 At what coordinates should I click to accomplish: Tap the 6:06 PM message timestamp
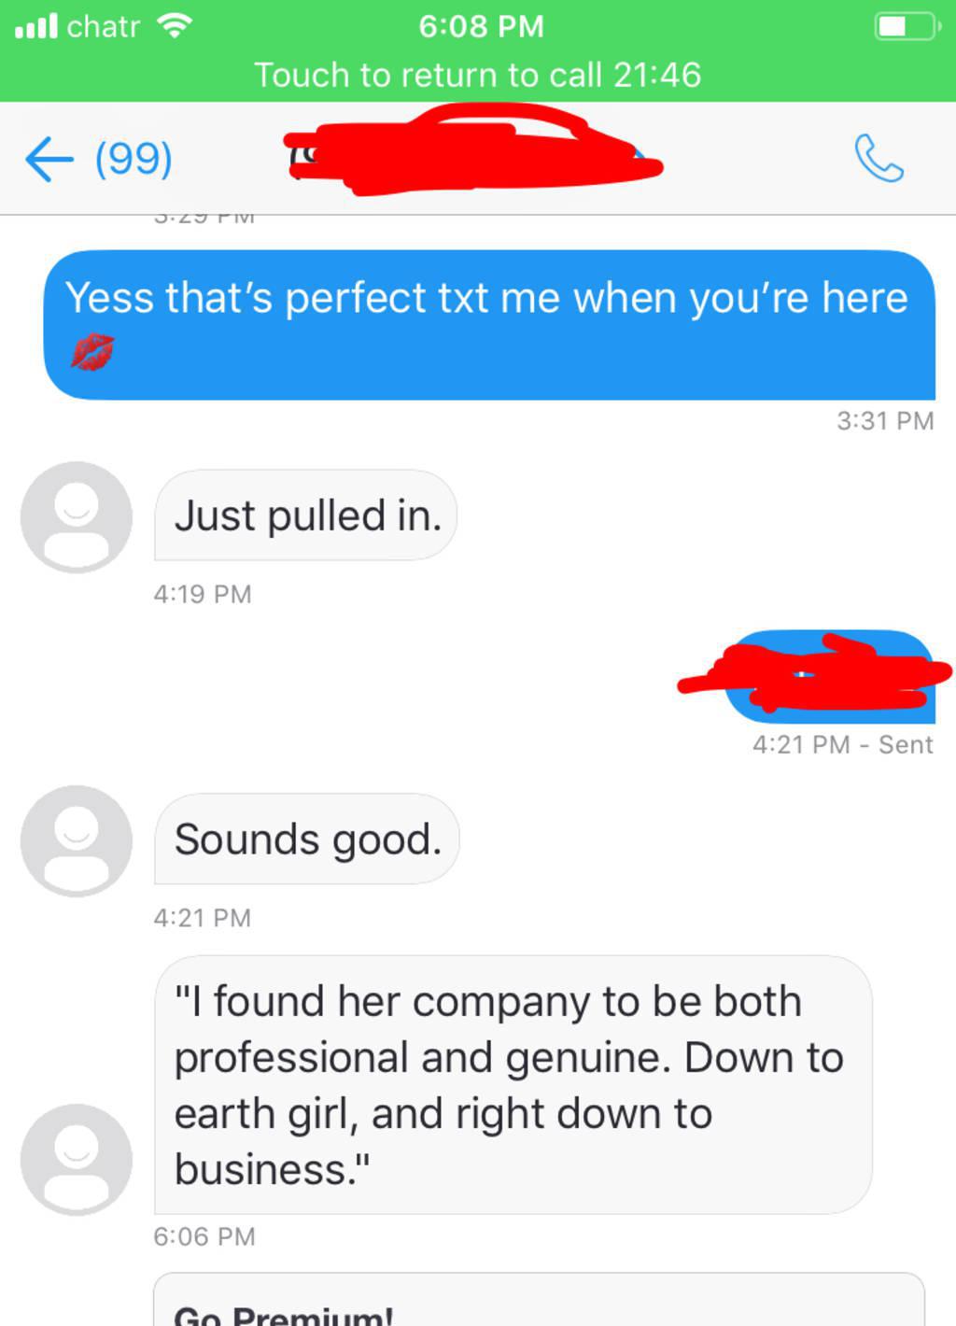pyautogui.click(x=204, y=1236)
